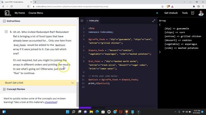The height and width of the screenshot is (115, 206).
Task: Click the $impala_foods declaration line
Action: click(120, 52)
